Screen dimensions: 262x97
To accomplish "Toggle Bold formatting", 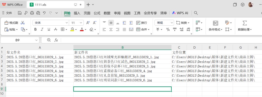I will (x=35, y=29).
